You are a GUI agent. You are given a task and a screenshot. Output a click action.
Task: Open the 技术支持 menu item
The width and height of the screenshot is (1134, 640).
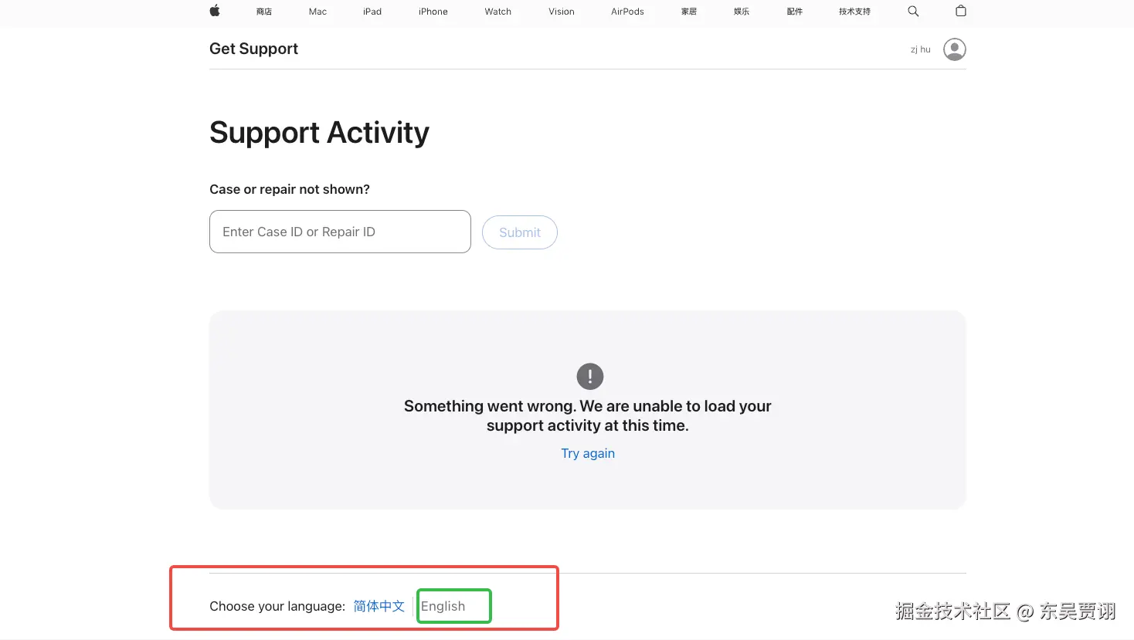coord(854,12)
